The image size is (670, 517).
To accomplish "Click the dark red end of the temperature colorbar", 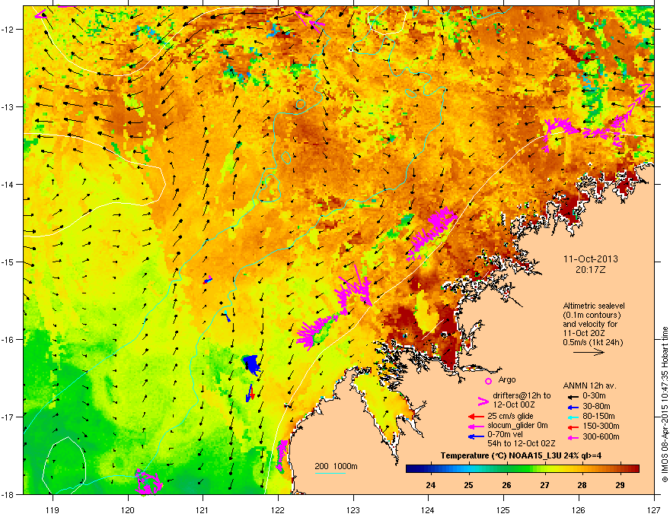I will (x=634, y=469).
